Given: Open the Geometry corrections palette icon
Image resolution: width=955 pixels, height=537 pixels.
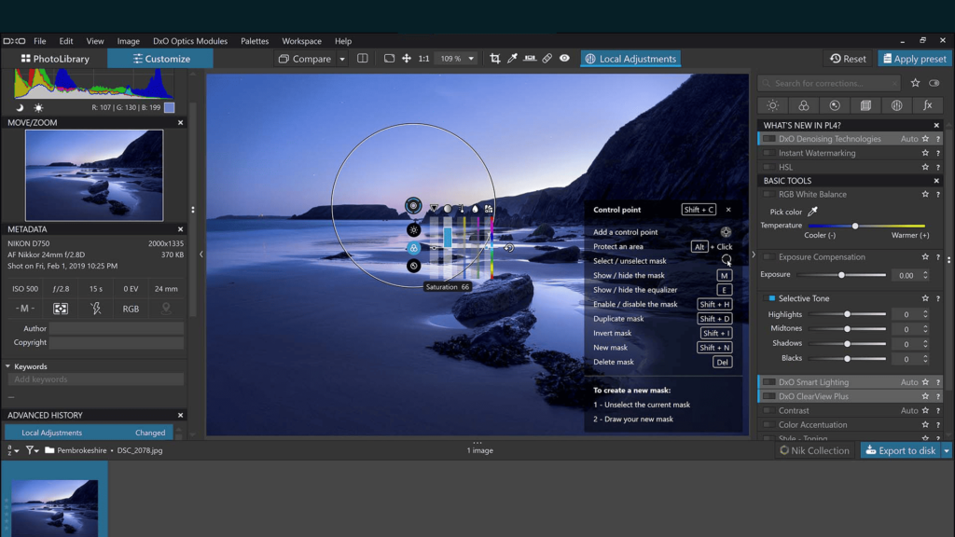Looking at the screenshot, I should (x=865, y=105).
